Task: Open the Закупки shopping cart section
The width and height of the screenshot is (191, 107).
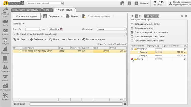Action: click(x=5, y=41)
